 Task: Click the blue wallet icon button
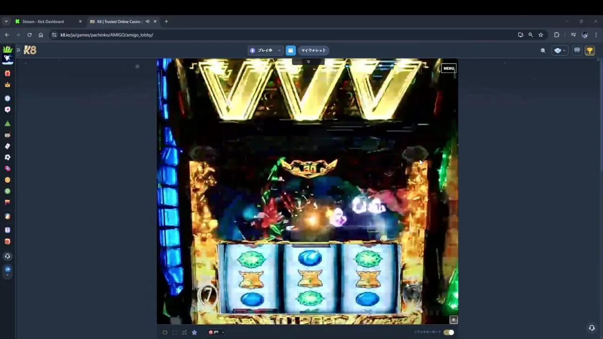pos(291,50)
